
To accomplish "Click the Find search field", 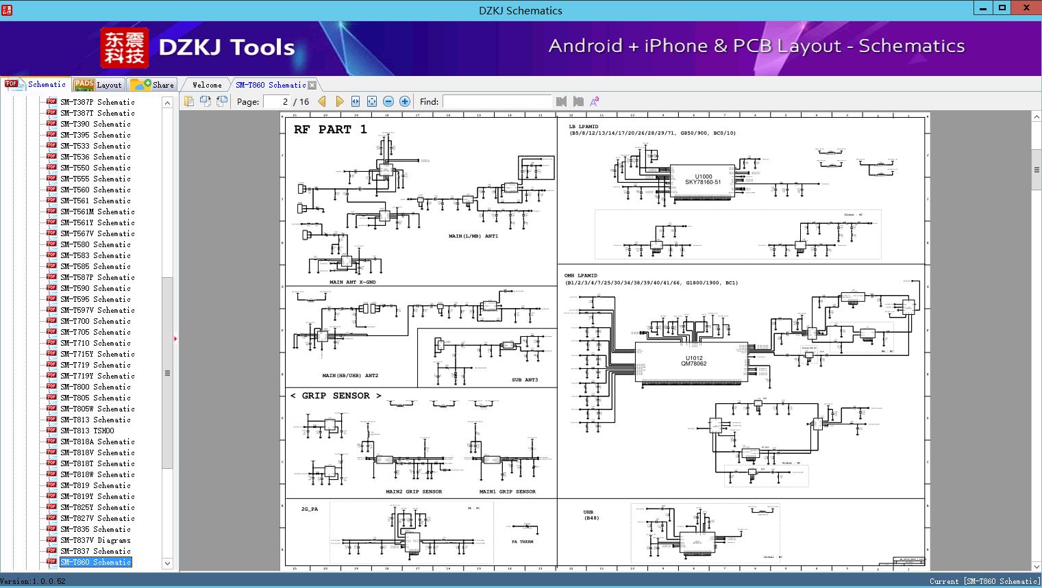I will (x=497, y=101).
